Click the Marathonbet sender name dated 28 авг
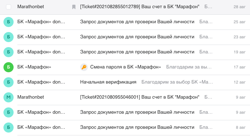 tap(31, 7)
